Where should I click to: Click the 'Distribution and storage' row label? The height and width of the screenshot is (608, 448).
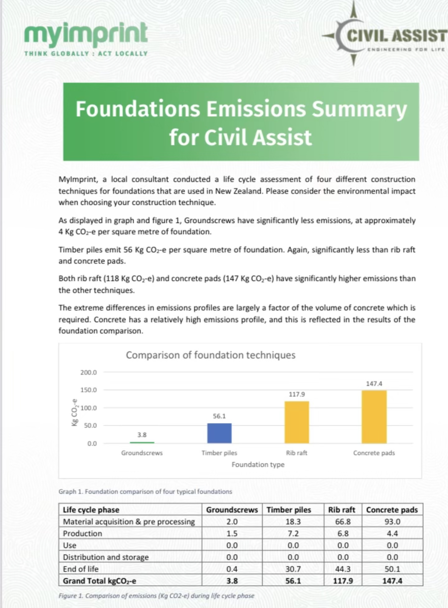106,557
